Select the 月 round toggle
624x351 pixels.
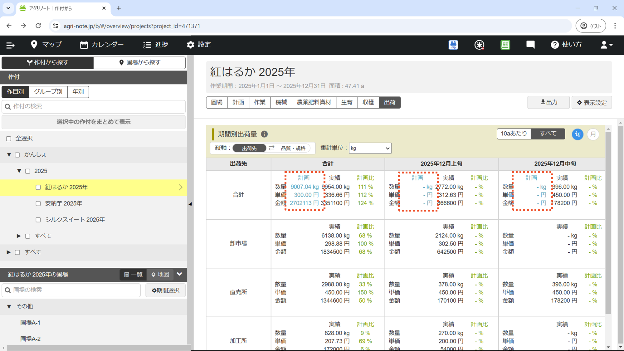[593, 134]
